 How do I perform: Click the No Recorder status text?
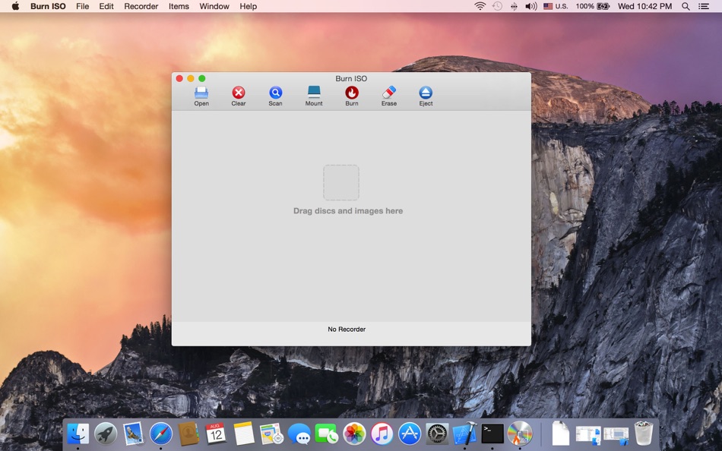[x=347, y=329]
